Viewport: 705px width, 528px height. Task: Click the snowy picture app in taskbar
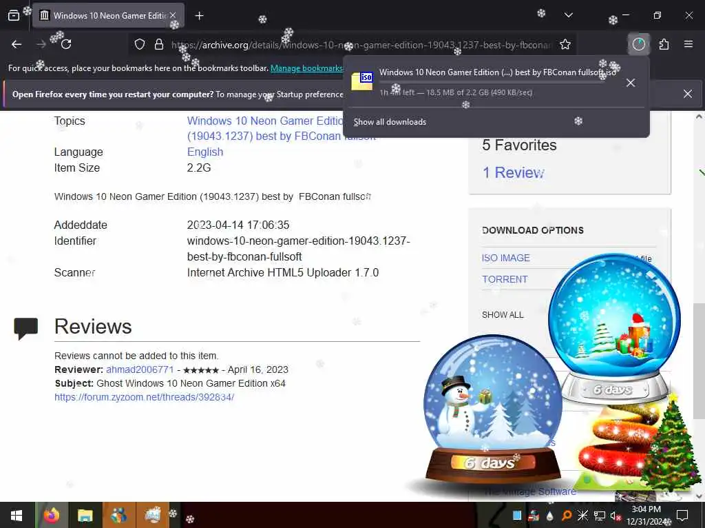152,516
